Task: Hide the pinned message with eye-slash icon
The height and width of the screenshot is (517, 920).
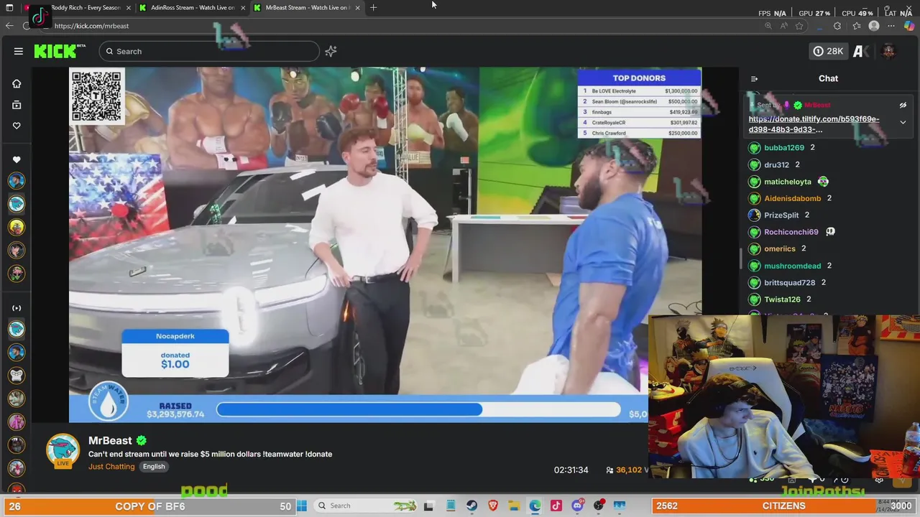Action: (x=903, y=106)
